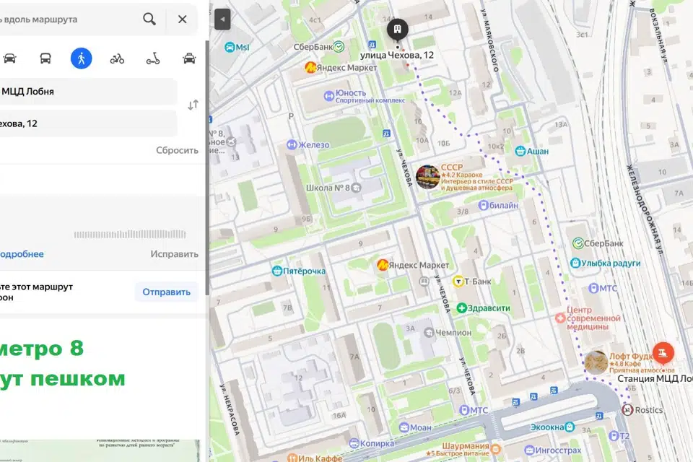Viewport: 693px width, 462px height.
Task: Swap the start and destination points
Action: coord(193,105)
